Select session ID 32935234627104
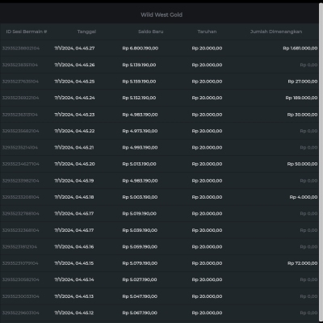Image resolution: width=323 pixels, height=323 pixels. click(20, 164)
